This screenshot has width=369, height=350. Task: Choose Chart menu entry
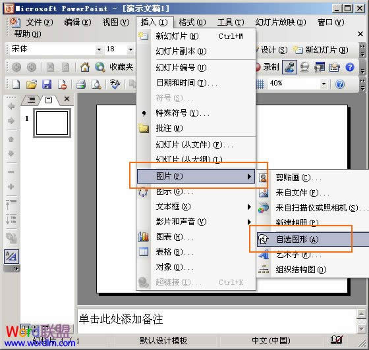click(196, 237)
